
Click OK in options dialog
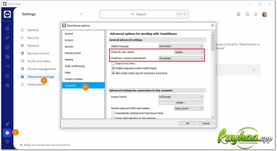187,123
